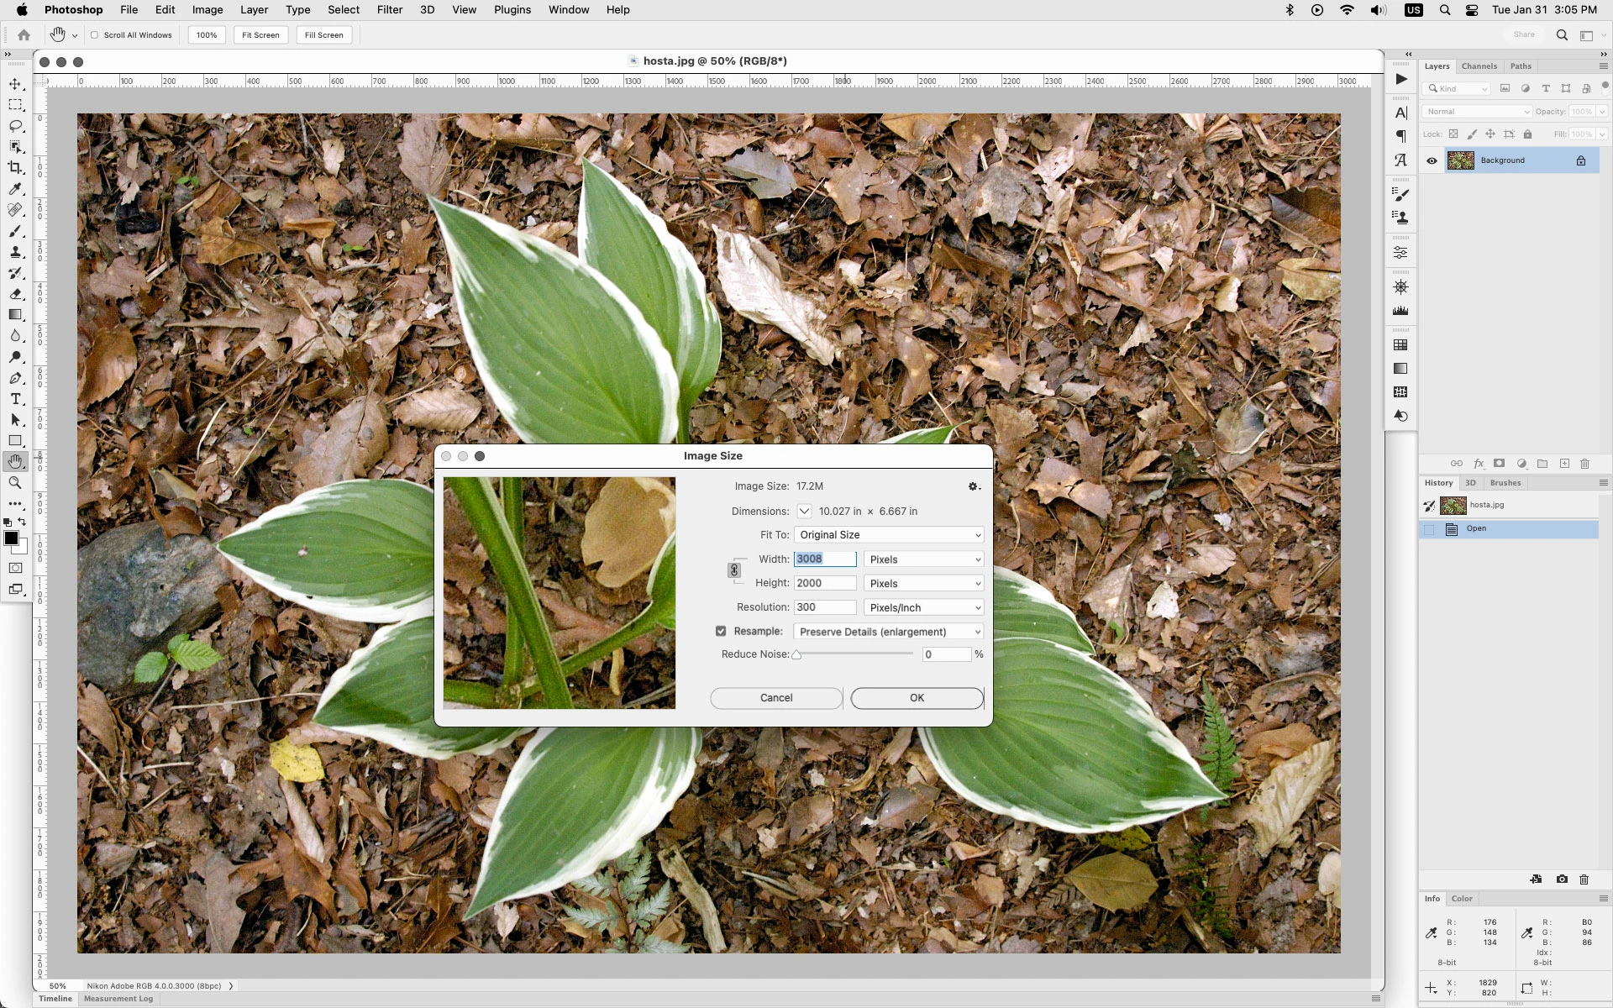Switch to the Channels tab
The height and width of the screenshot is (1008, 1613).
pyautogui.click(x=1479, y=66)
